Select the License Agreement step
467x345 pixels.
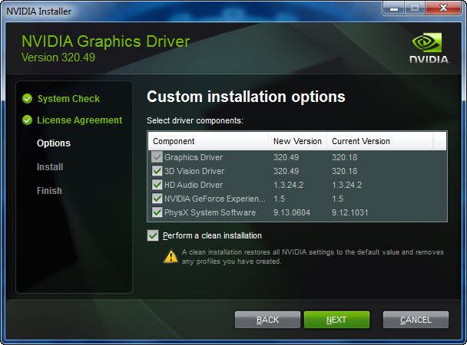(80, 120)
